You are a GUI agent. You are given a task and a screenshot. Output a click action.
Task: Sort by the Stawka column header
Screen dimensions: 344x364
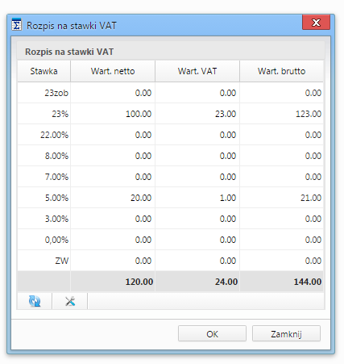click(x=44, y=71)
